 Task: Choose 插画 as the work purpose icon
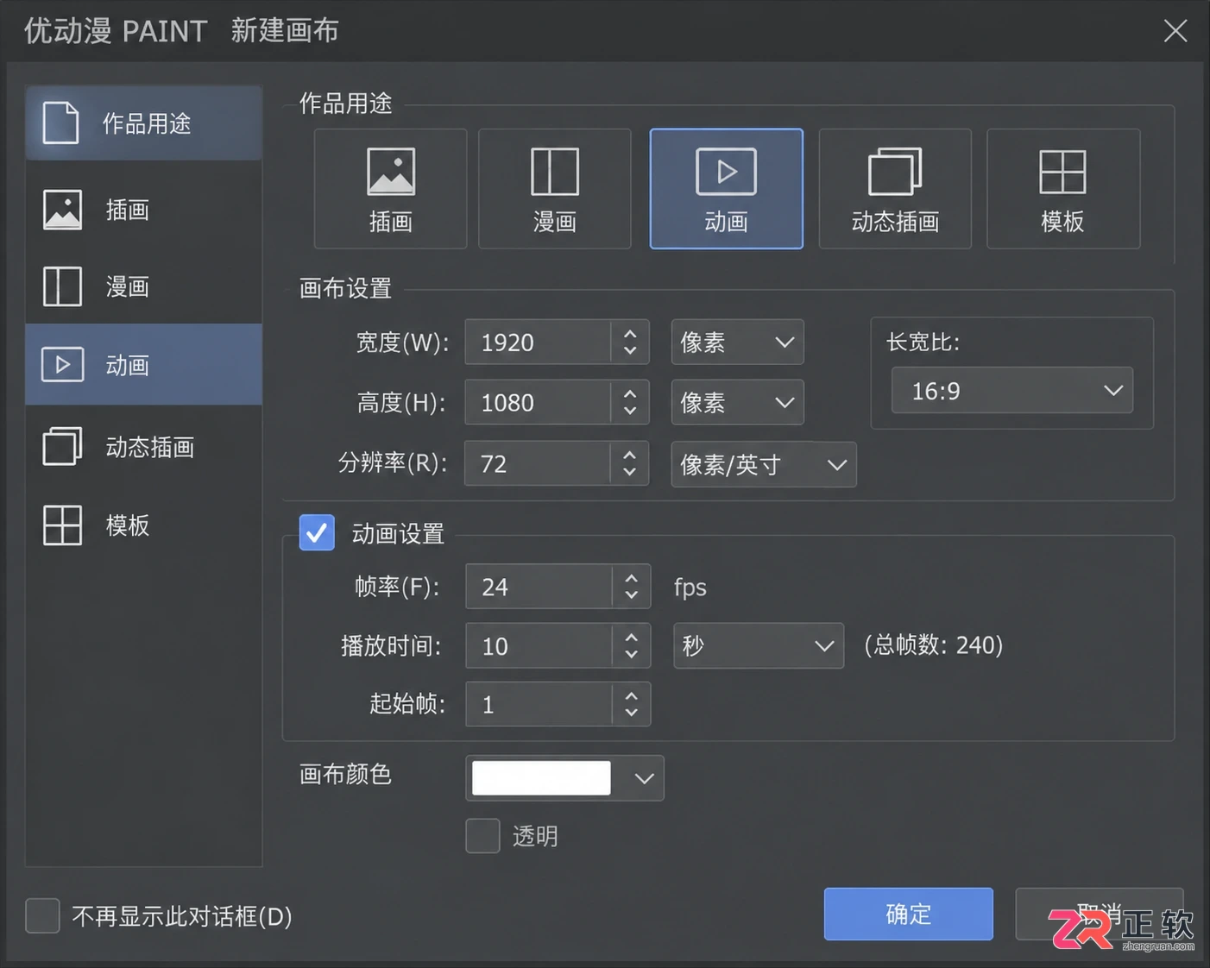tap(390, 189)
